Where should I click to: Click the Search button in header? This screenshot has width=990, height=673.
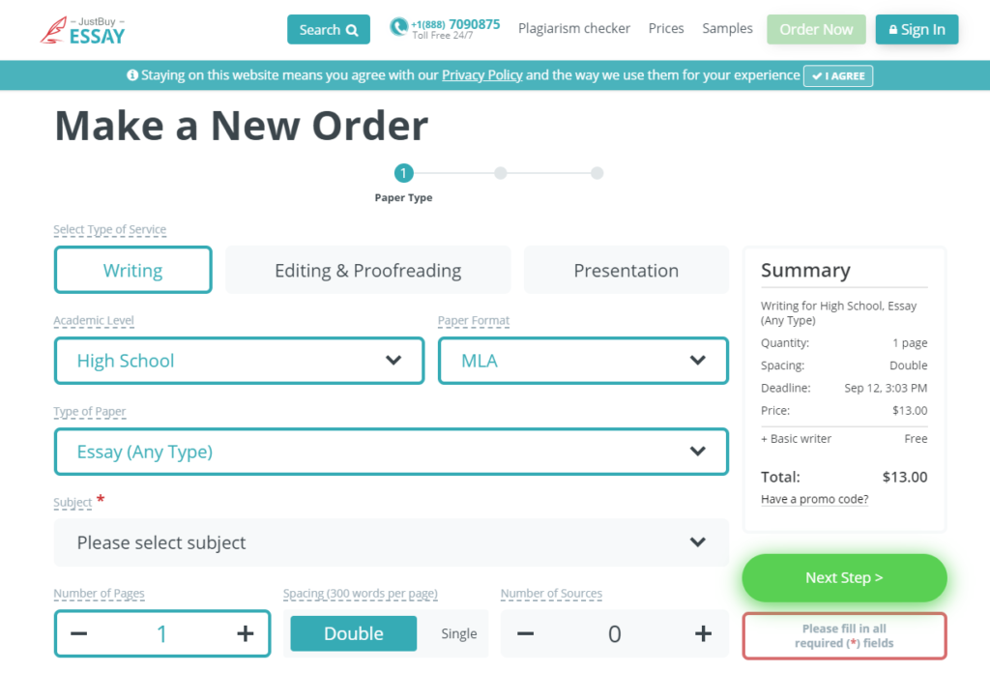(x=329, y=30)
